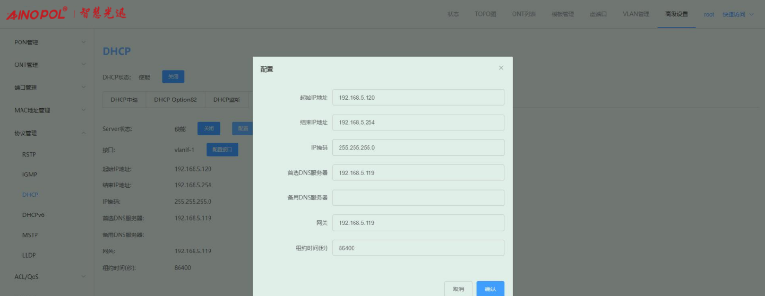Expand the ACL/QoS sidebar section
This screenshot has height=296, width=765.
(x=49, y=276)
